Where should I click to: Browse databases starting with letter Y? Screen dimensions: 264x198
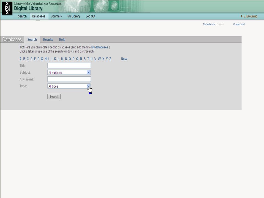tap(107, 59)
